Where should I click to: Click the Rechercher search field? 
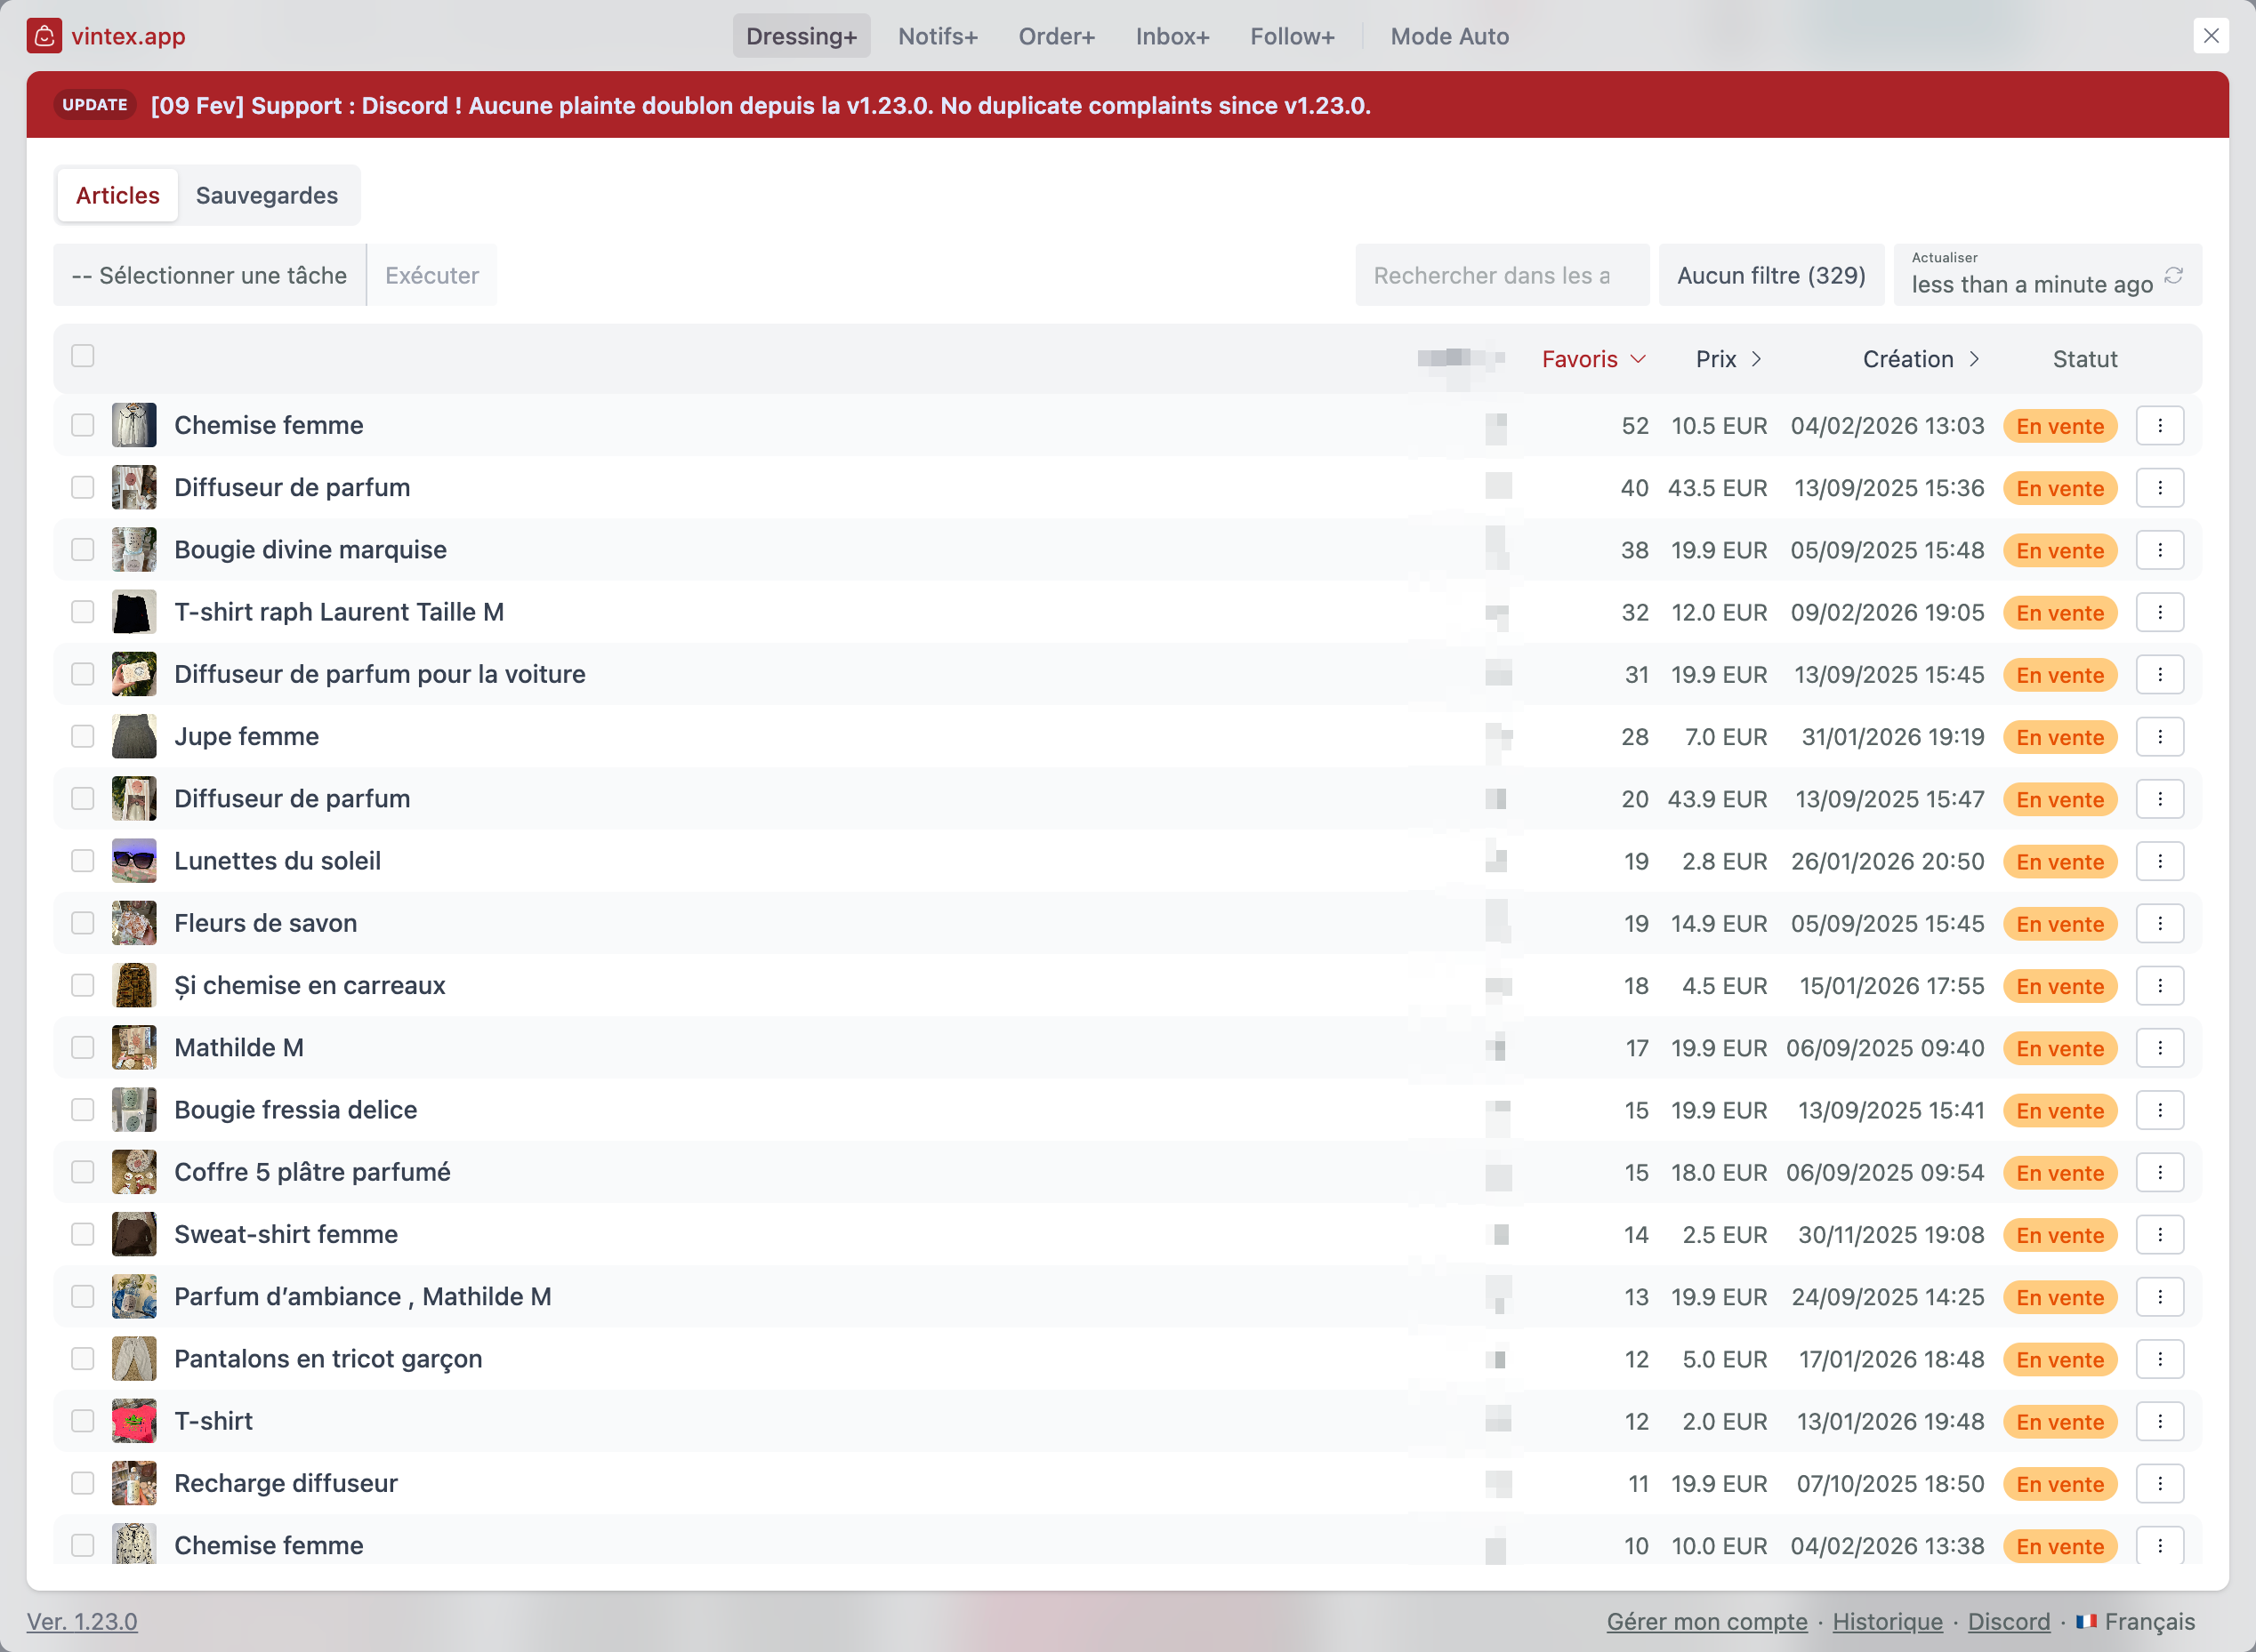[x=1501, y=275]
